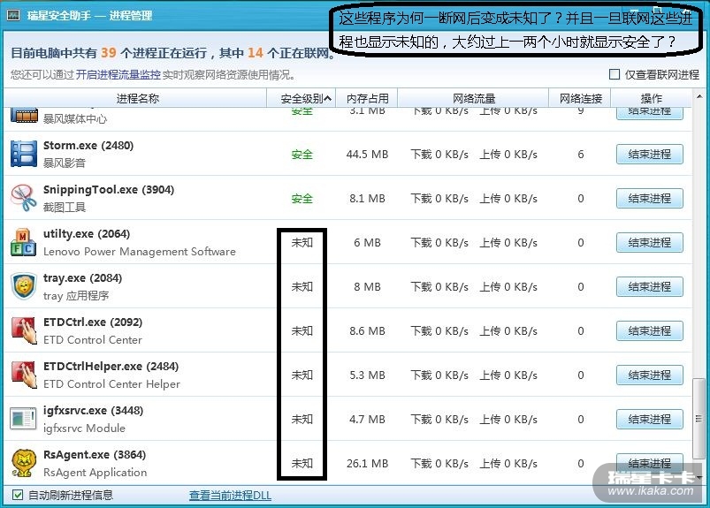Click the ETDCtrl.exe touchpad icon

coord(24,330)
